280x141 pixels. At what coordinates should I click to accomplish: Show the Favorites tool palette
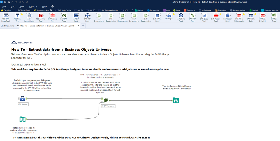click(x=6, y=10)
